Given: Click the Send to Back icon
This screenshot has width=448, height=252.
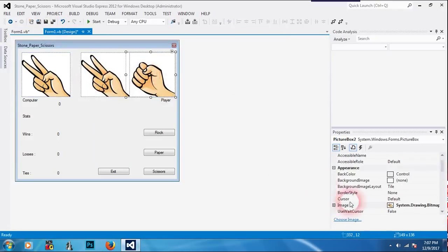Looking at the screenshot, I should [341, 22].
